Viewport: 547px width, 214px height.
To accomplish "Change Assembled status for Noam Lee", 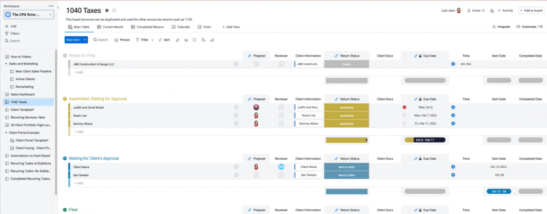I will (346, 116).
